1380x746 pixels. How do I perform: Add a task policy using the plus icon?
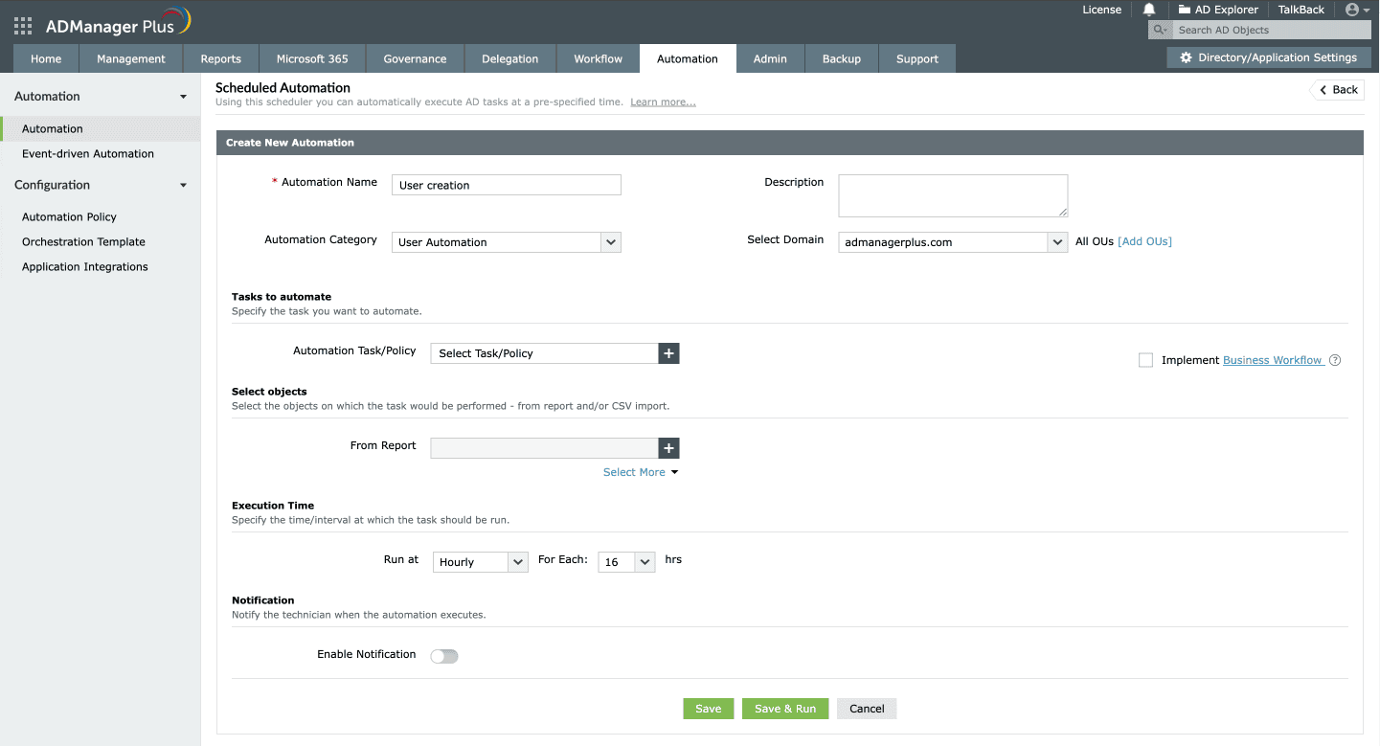(668, 353)
